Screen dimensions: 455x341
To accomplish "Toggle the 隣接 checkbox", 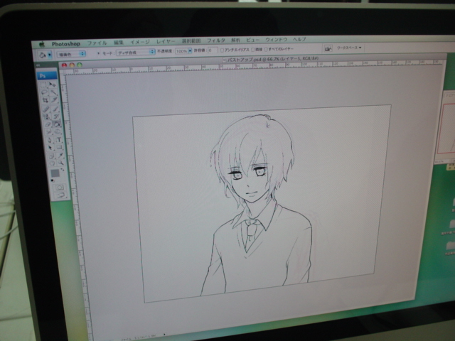I will [x=252, y=50].
